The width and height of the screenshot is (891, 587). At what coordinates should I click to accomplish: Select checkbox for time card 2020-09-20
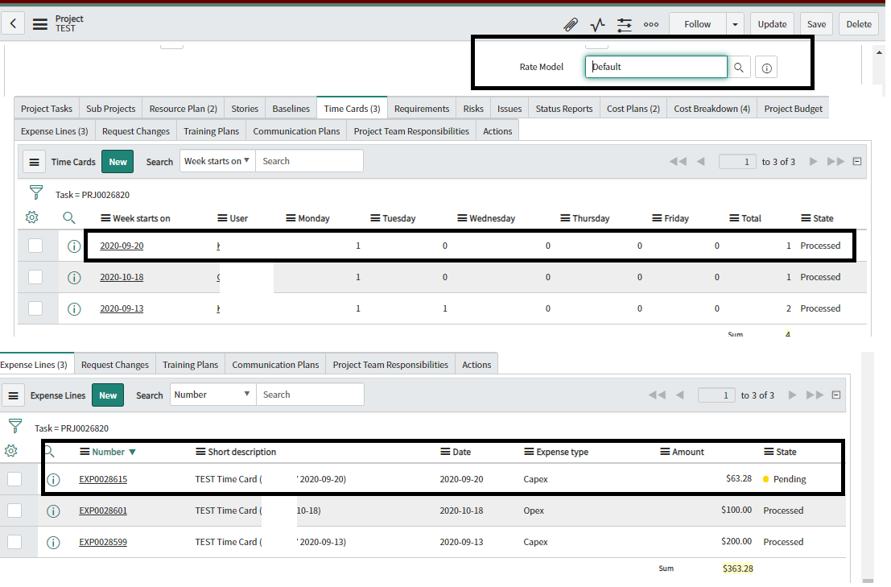pos(35,246)
